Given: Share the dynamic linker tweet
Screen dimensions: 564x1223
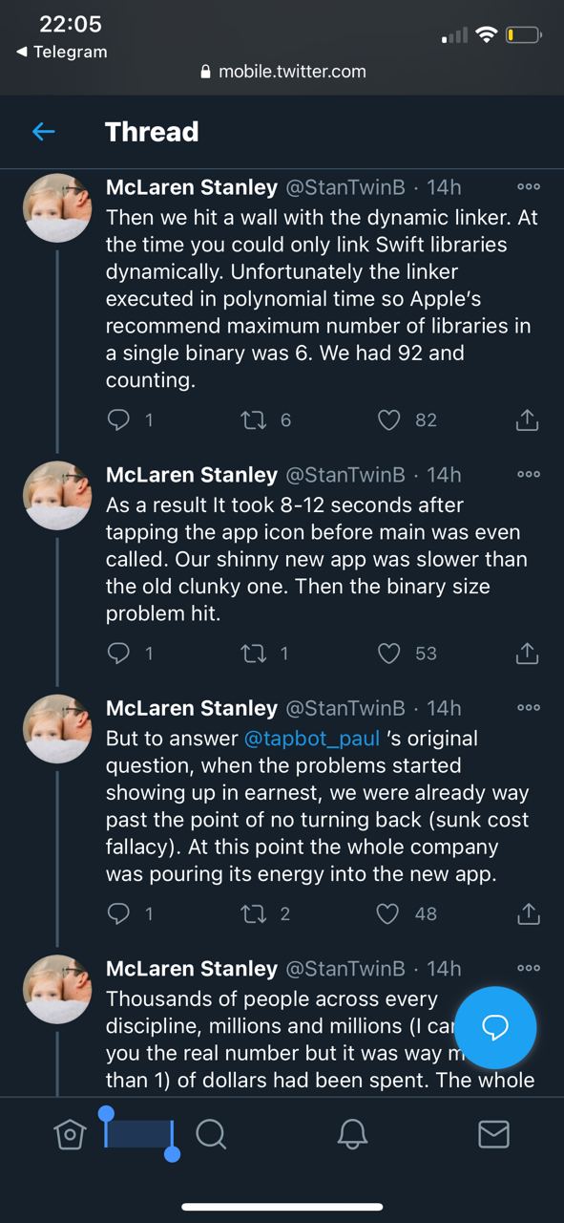Looking at the screenshot, I should [x=528, y=419].
